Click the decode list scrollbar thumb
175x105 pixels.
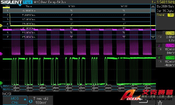[x=153, y=11]
